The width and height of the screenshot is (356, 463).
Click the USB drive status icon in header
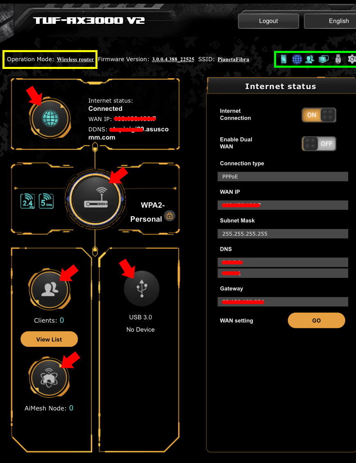pos(338,59)
